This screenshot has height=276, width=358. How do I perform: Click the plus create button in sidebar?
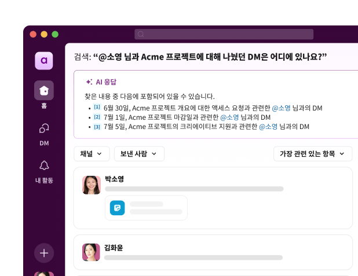pos(44,253)
